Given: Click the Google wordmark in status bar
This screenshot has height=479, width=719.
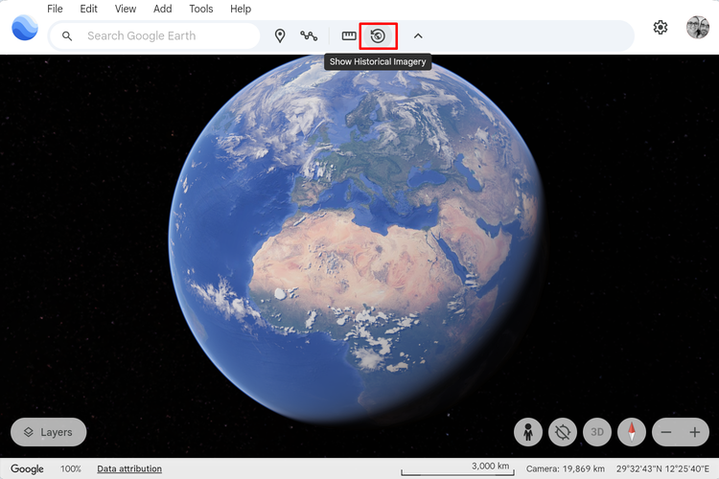Looking at the screenshot, I should (x=27, y=468).
